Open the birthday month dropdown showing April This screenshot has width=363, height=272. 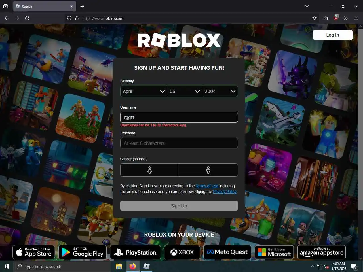pyautogui.click(x=144, y=91)
